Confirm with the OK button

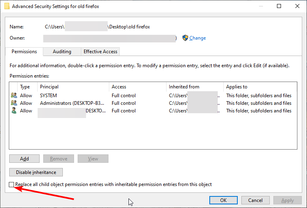point(223,200)
